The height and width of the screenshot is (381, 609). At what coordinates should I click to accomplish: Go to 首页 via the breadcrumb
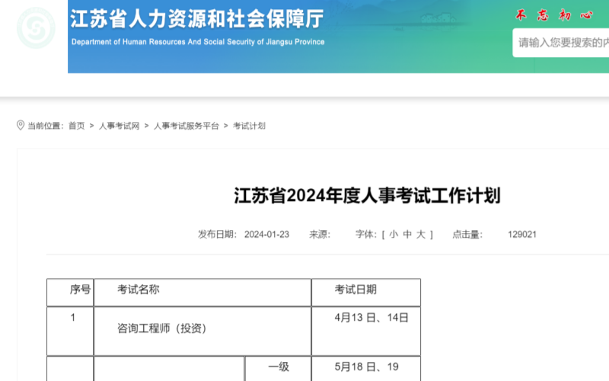click(76, 126)
